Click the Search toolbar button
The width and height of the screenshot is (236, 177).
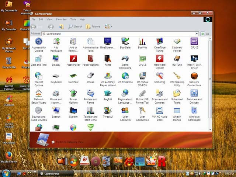tap(75, 27)
